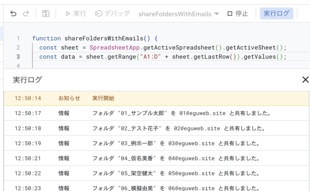The width and height of the screenshot is (310, 191).
Task: Save the project with the floppy disk icon
Action: [46, 14]
